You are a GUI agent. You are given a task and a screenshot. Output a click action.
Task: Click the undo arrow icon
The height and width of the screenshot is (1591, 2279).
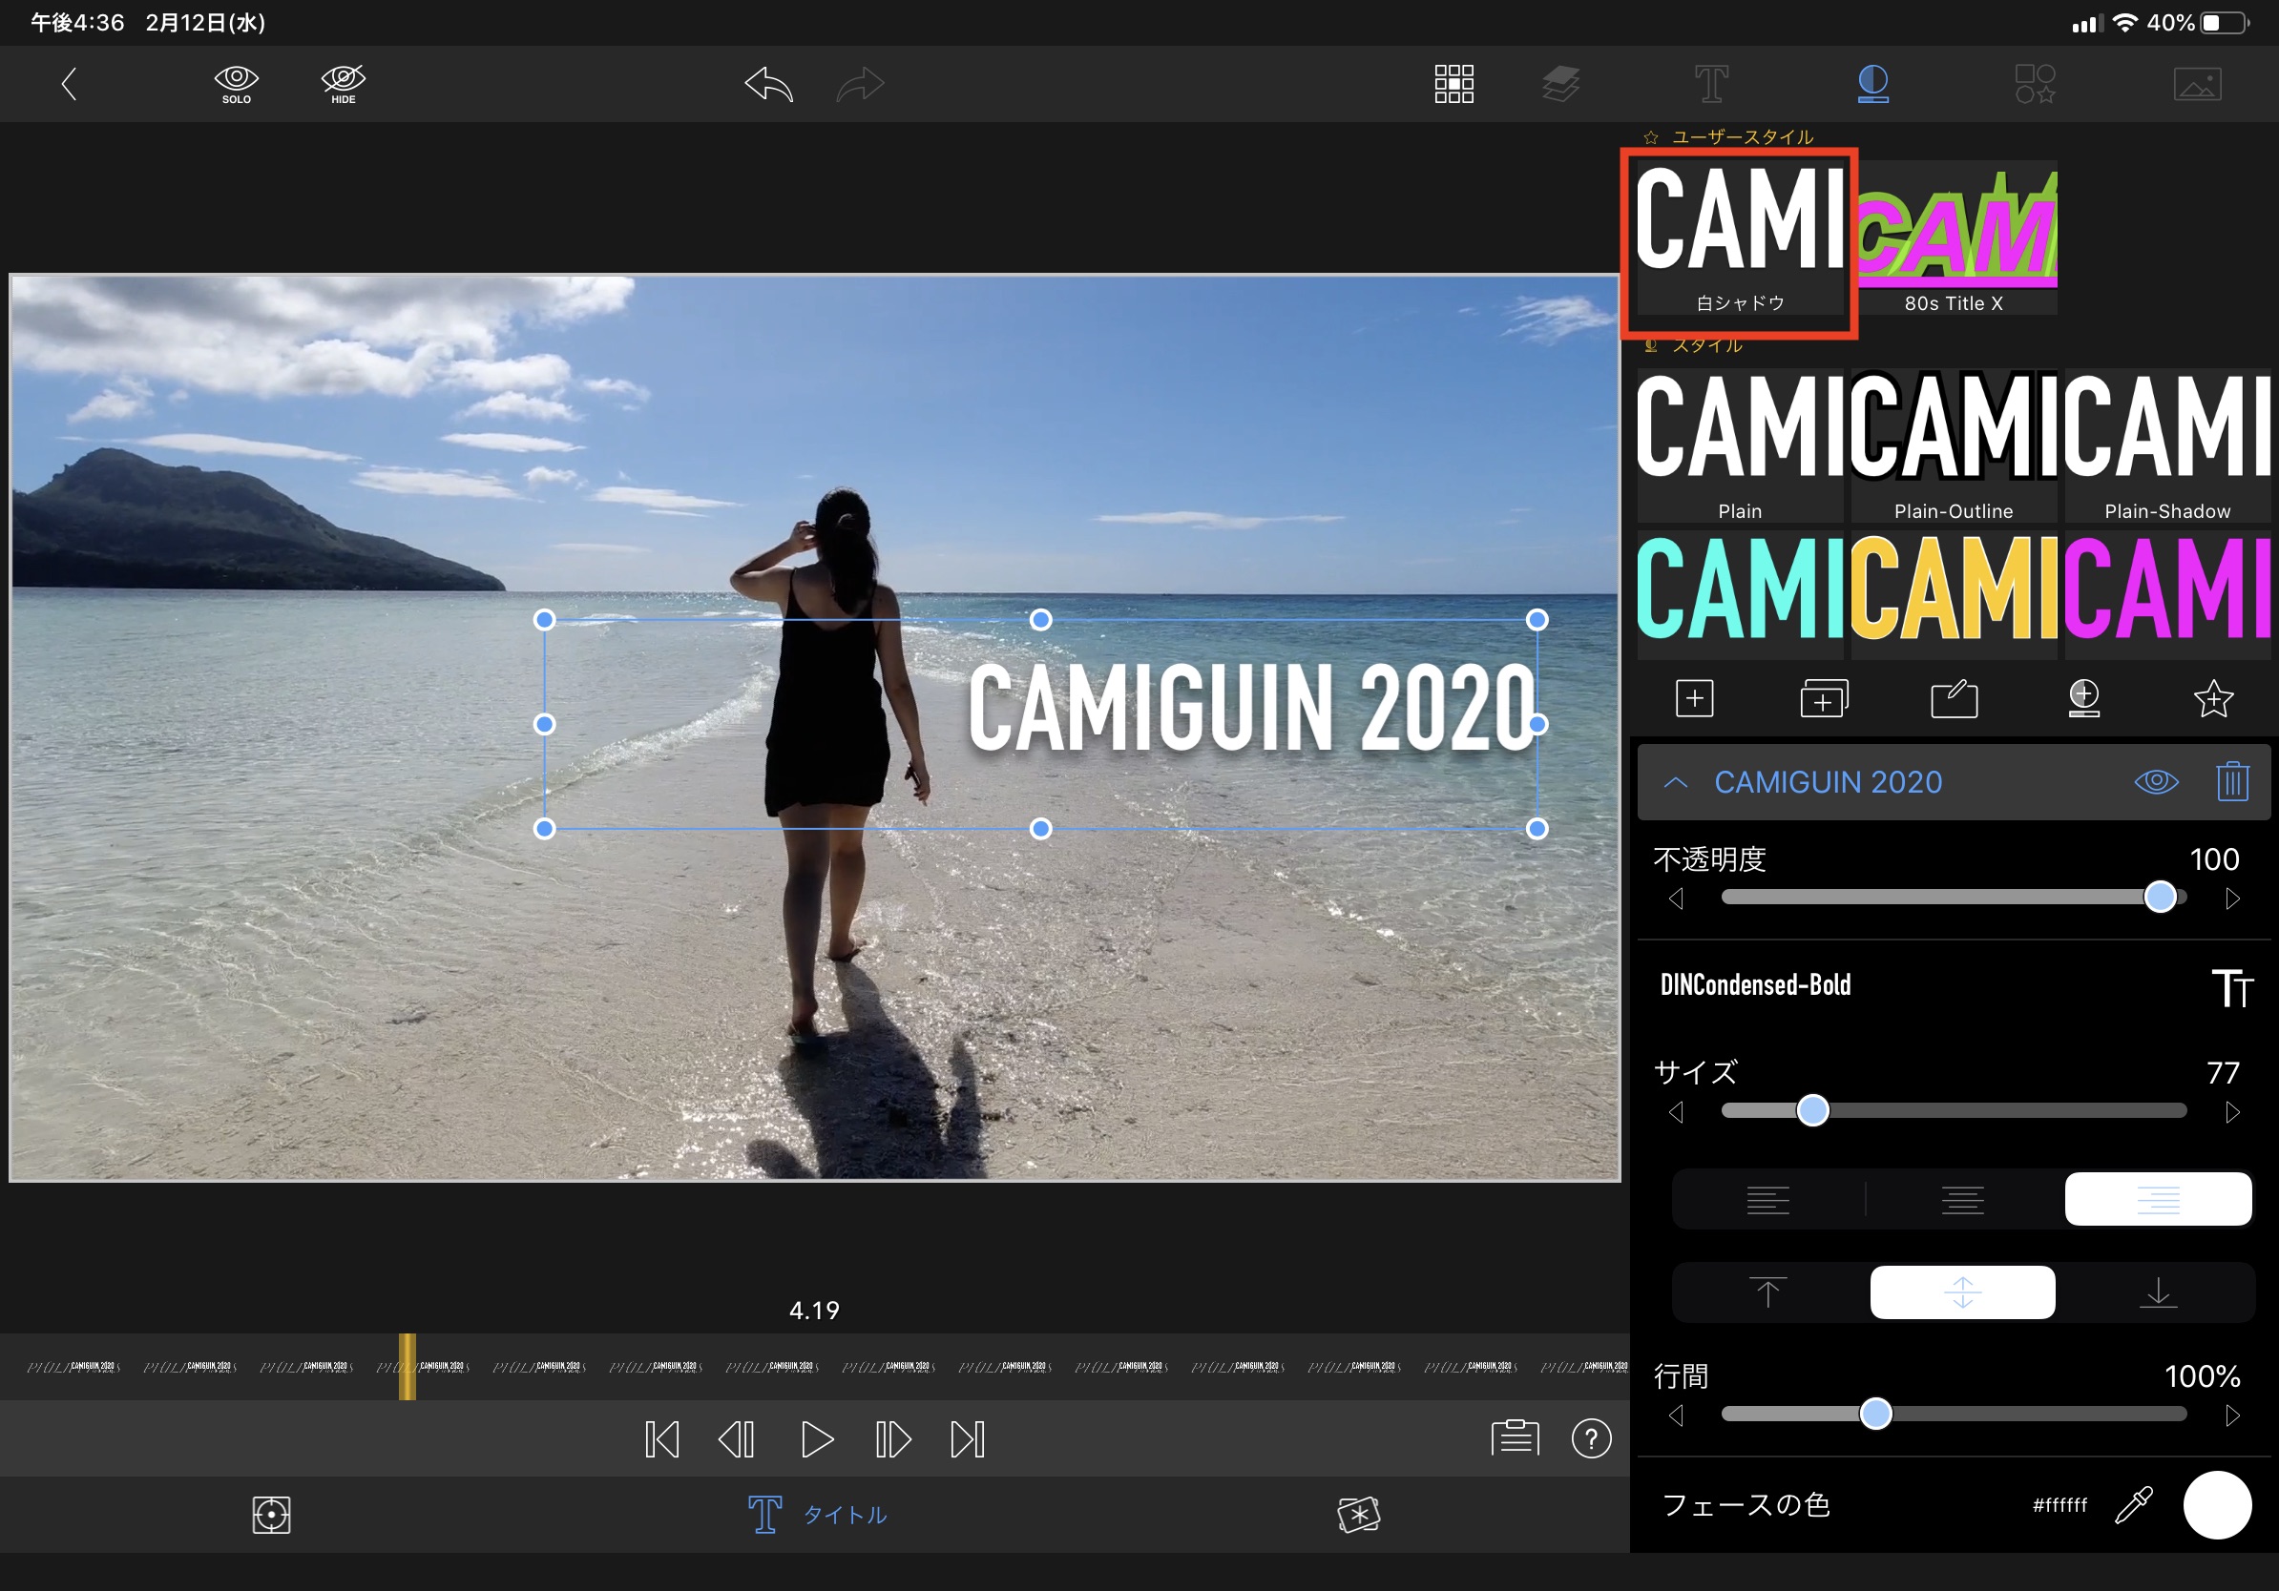click(x=769, y=84)
